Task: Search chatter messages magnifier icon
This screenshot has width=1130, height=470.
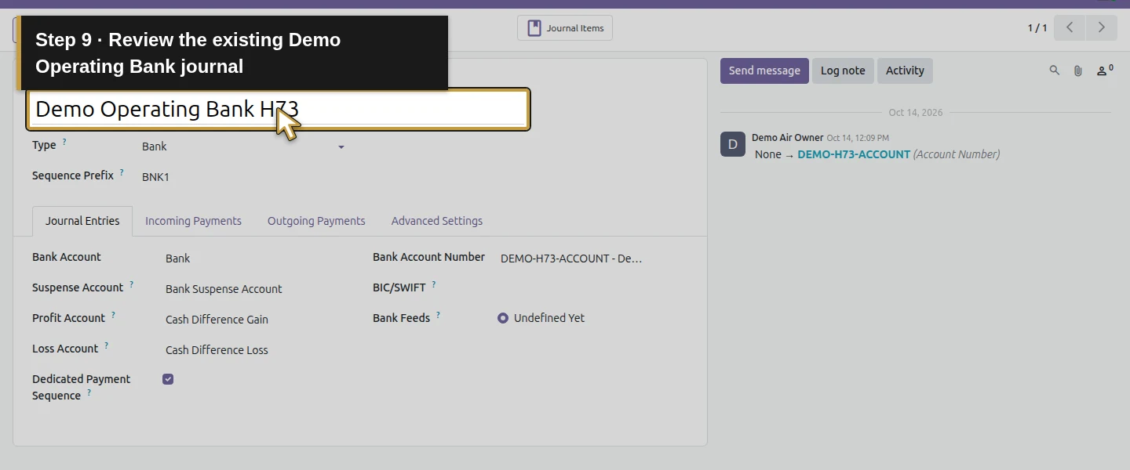Action: (1055, 70)
